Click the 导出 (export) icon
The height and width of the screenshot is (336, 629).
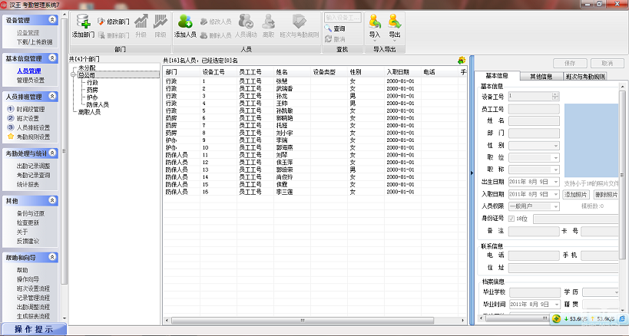click(394, 21)
